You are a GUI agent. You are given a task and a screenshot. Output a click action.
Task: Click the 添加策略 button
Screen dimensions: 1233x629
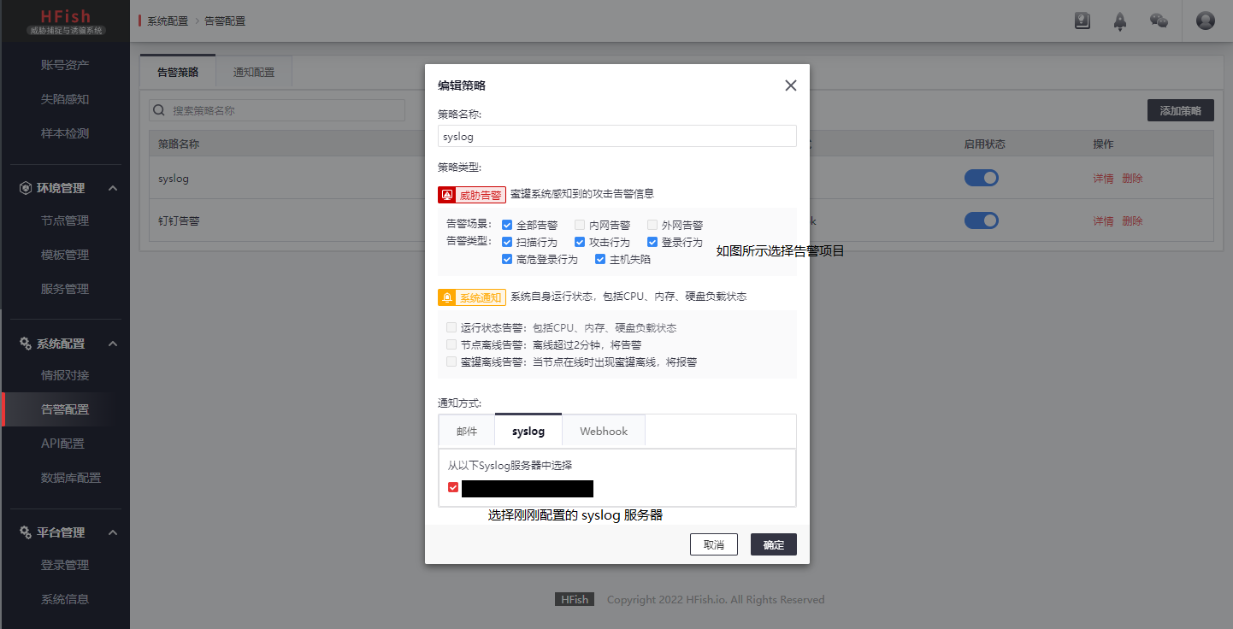tap(1181, 110)
